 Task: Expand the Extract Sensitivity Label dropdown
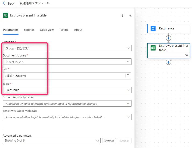pyautogui.click(x=128, y=103)
